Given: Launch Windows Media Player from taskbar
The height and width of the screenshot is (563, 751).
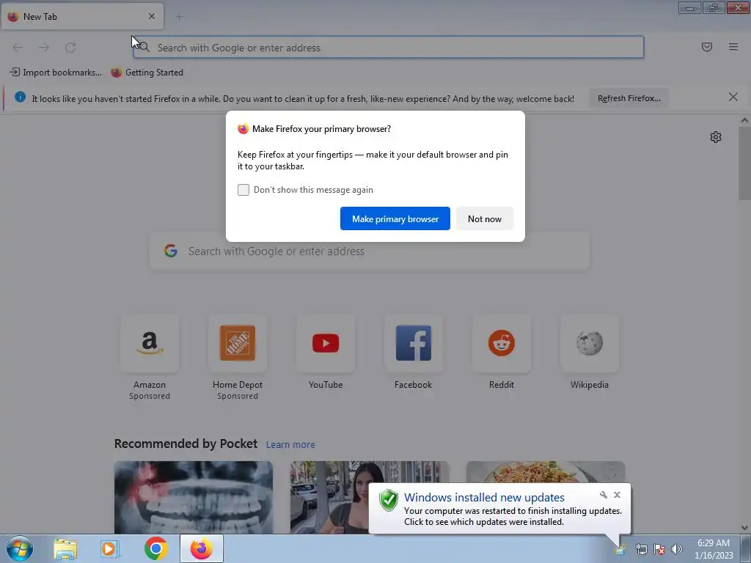Looking at the screenshot, I should [x=110, y=548].
